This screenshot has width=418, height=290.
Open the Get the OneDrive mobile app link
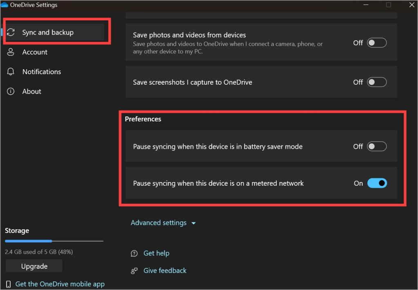tap(60, 284)
